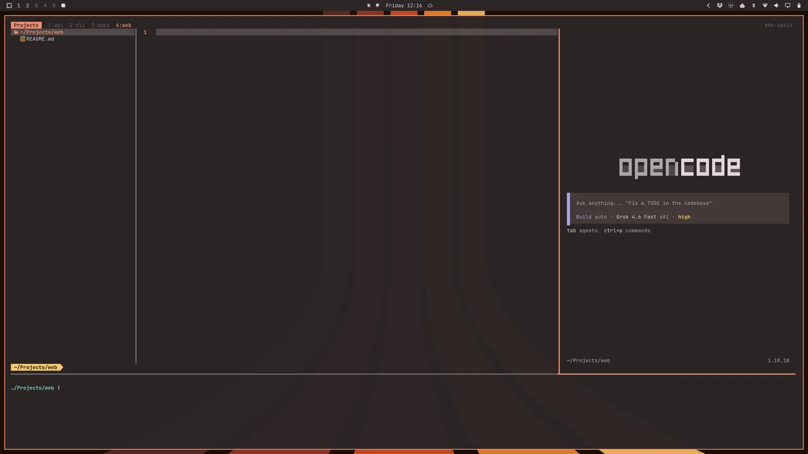Open the Dropbox tray icon
This screenshot has width=808, height=454.
[720, 6]
